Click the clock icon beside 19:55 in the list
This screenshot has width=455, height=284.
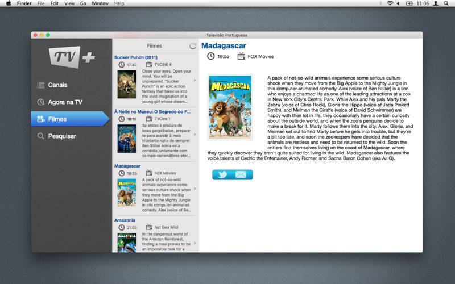(122, 173)
